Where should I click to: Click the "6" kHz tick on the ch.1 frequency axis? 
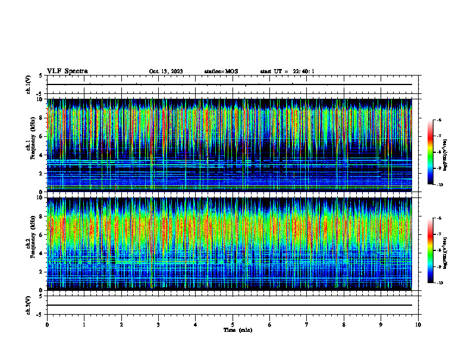pos(42,136)
